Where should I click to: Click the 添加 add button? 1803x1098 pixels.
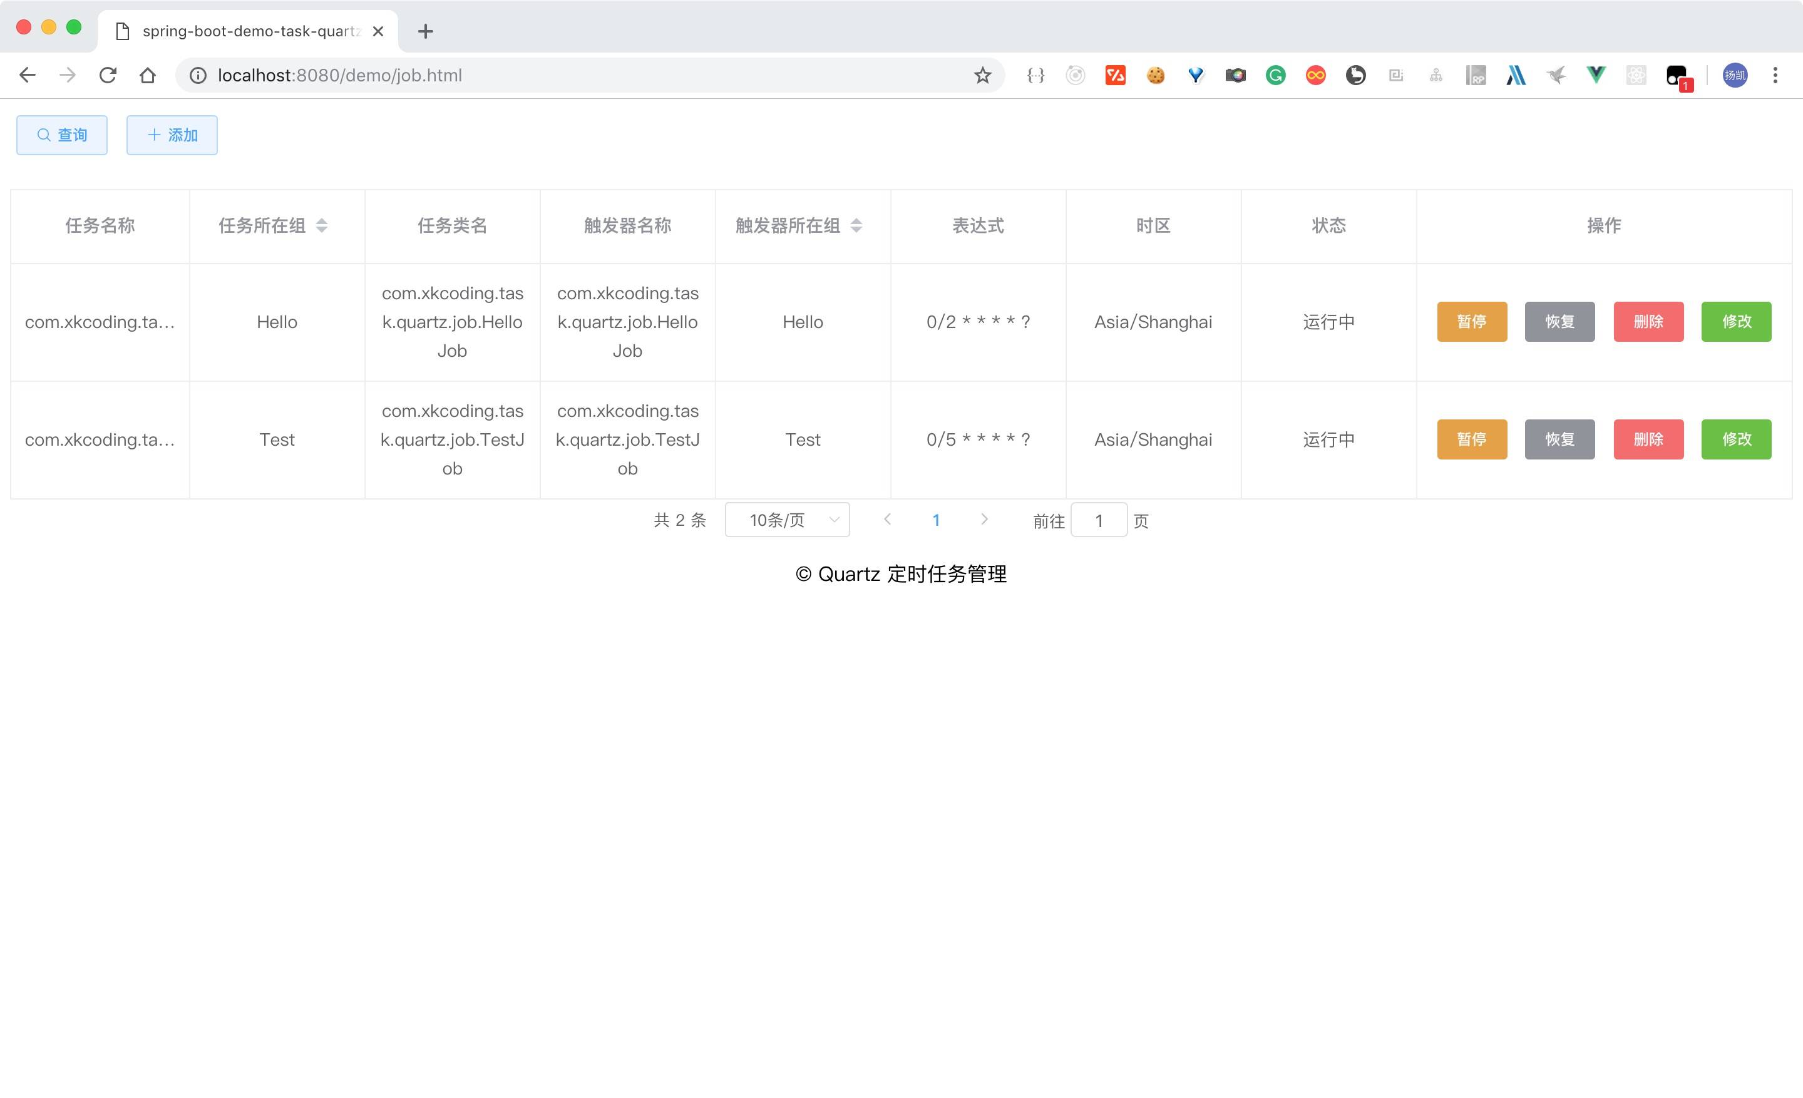click(x=172, y=135)
